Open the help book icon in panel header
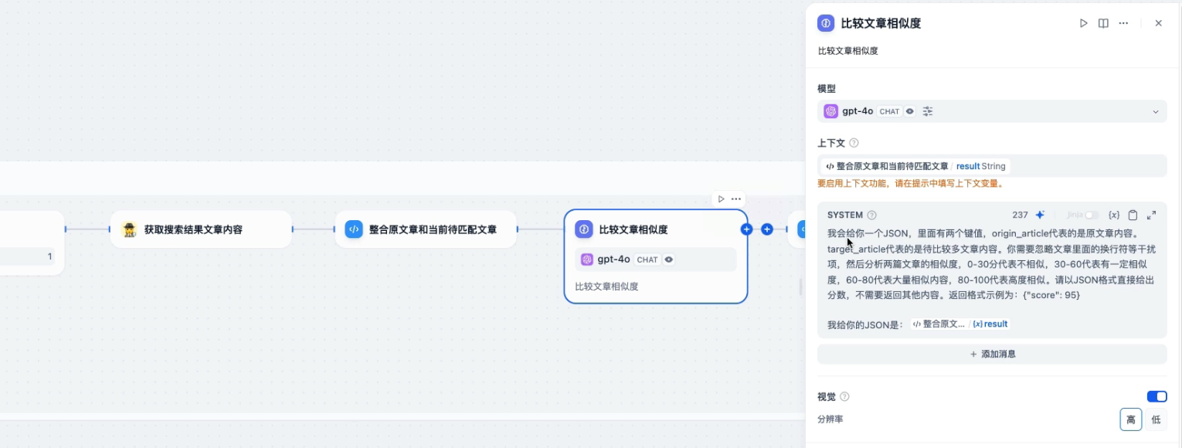The height and width of the screenshot is (448, 1182). (1103, 23)
